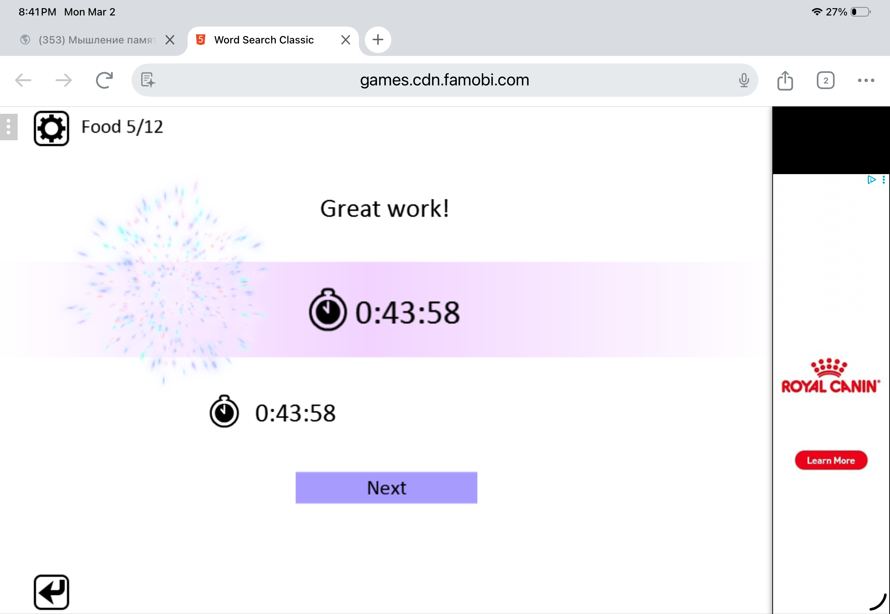Open the three-dot browser menu
Image resolution: width=890 pixels, height=614 pixels.
[866, 80]
